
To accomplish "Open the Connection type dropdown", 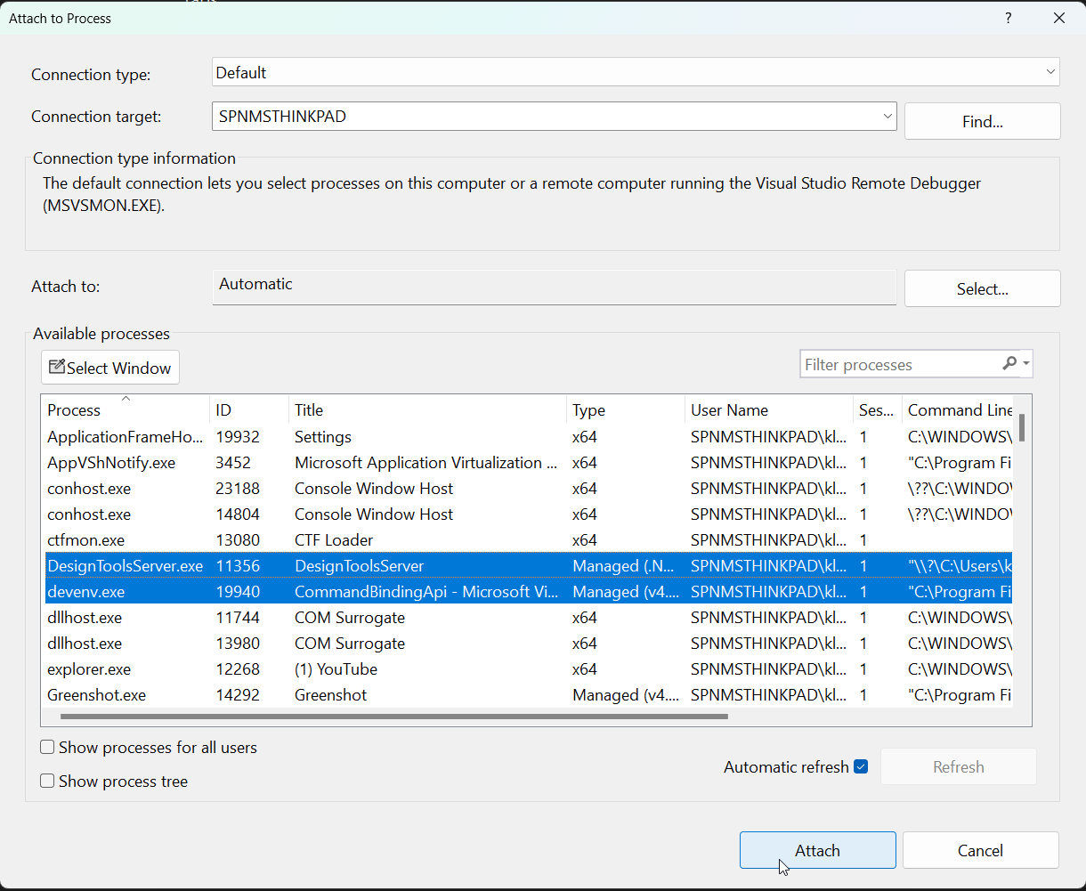I will (x=1050, y=71).
